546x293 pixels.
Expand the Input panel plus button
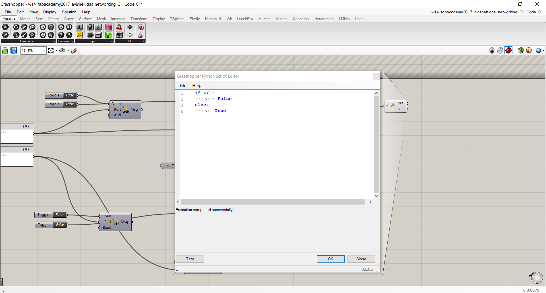(112, 41)
